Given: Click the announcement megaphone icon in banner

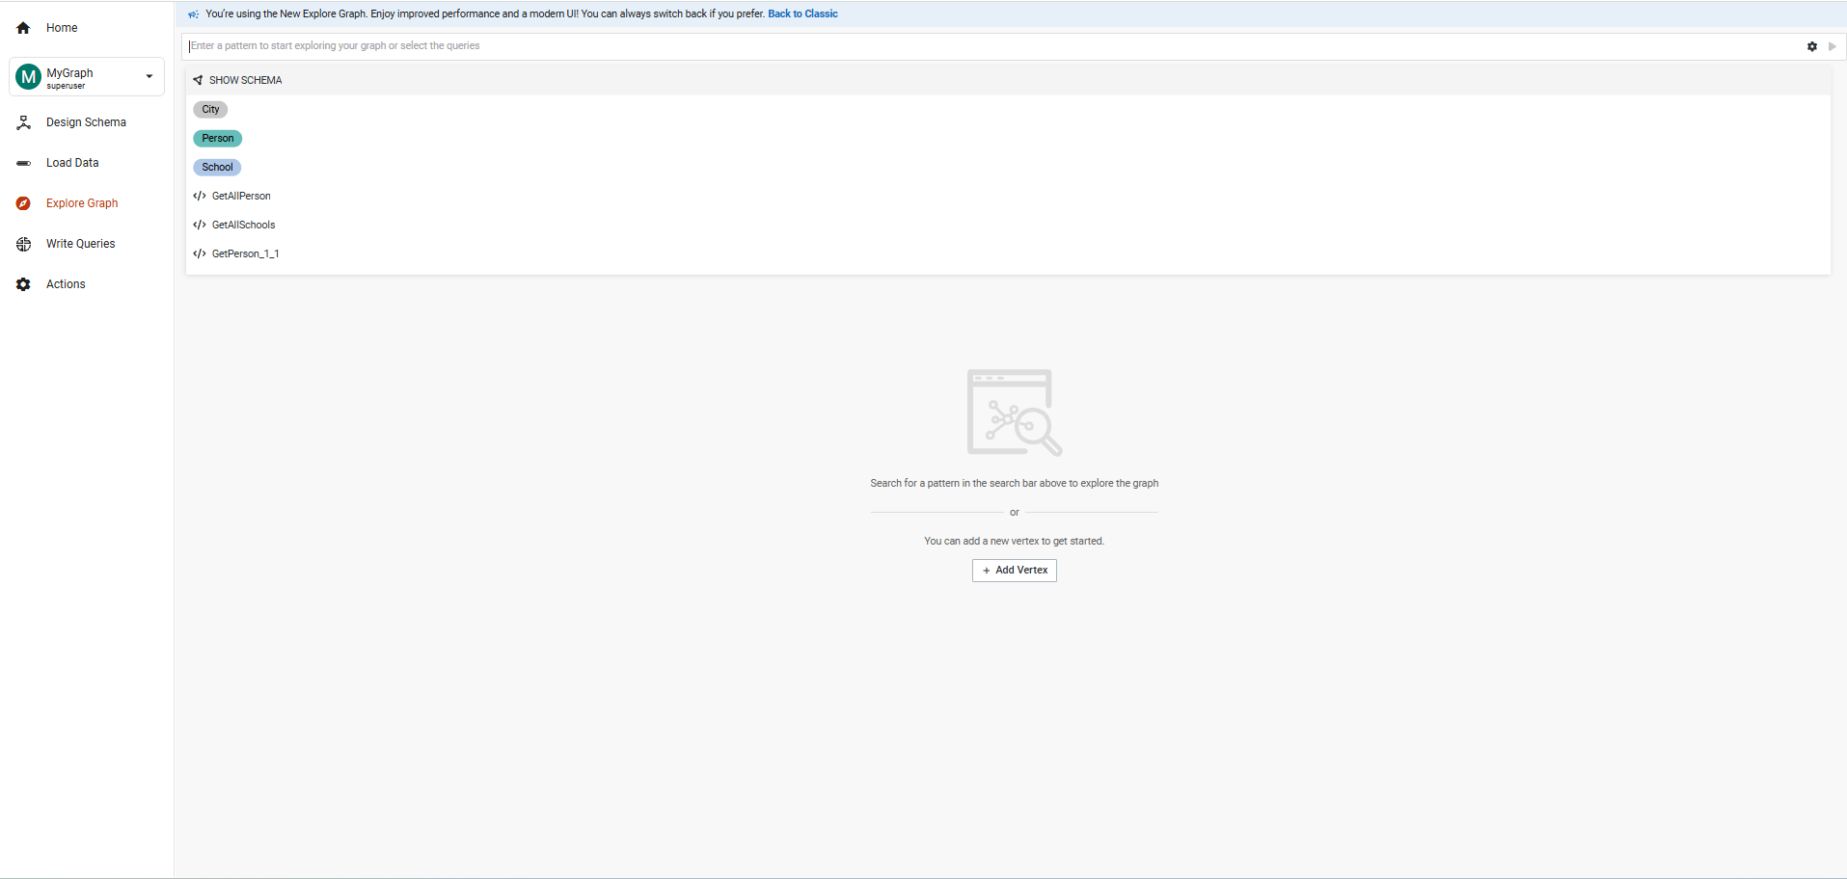Looking at the screenshot, I should [194, 14].
